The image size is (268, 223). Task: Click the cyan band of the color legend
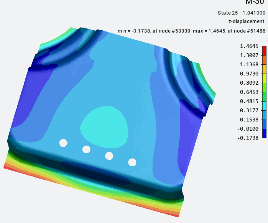point(264,106)
